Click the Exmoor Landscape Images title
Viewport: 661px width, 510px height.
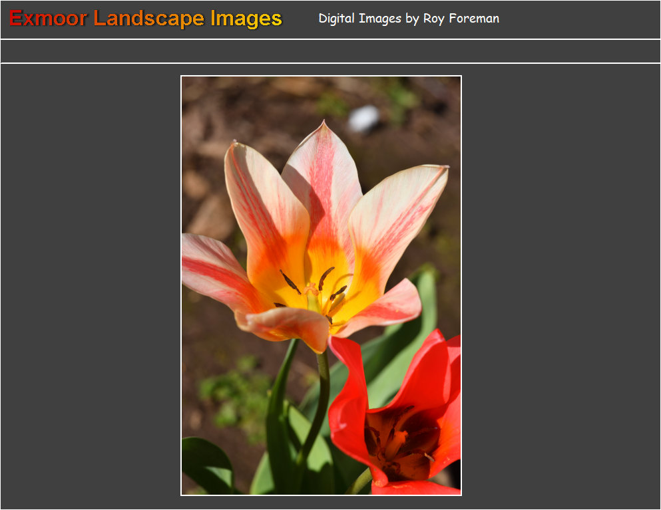(146, 19)
